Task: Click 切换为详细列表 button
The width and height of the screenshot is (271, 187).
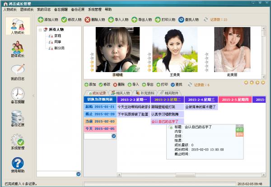Action: click(100, 99)
